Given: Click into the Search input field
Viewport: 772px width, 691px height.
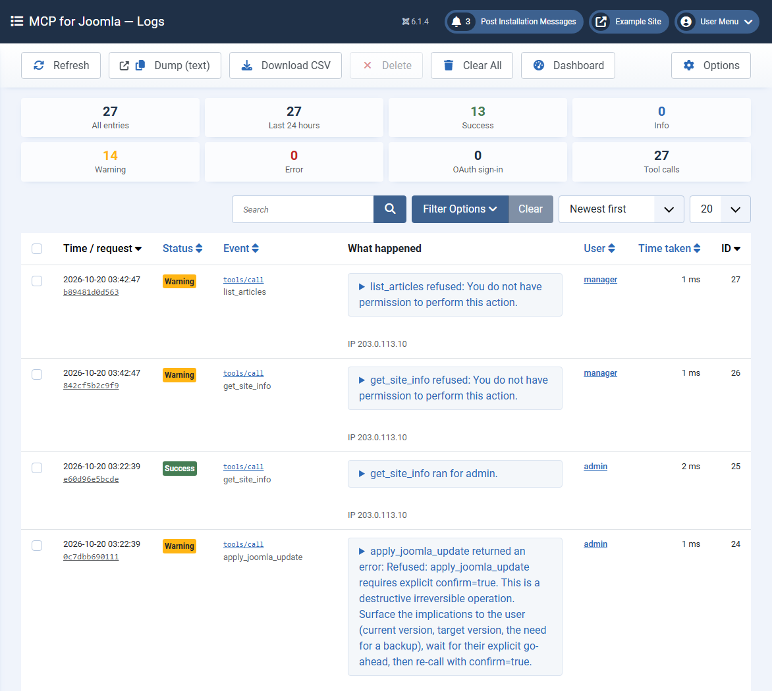Looking at the screenshot, I should click(x=303, y=209).
